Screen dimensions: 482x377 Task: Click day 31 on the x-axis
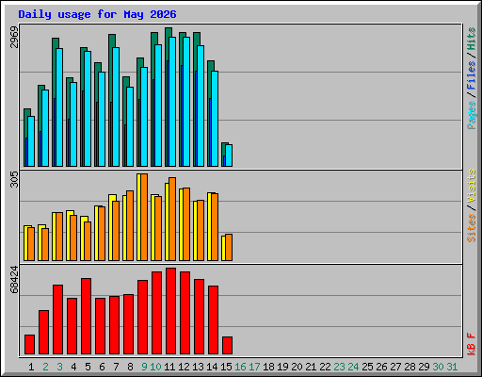(452, 367)
